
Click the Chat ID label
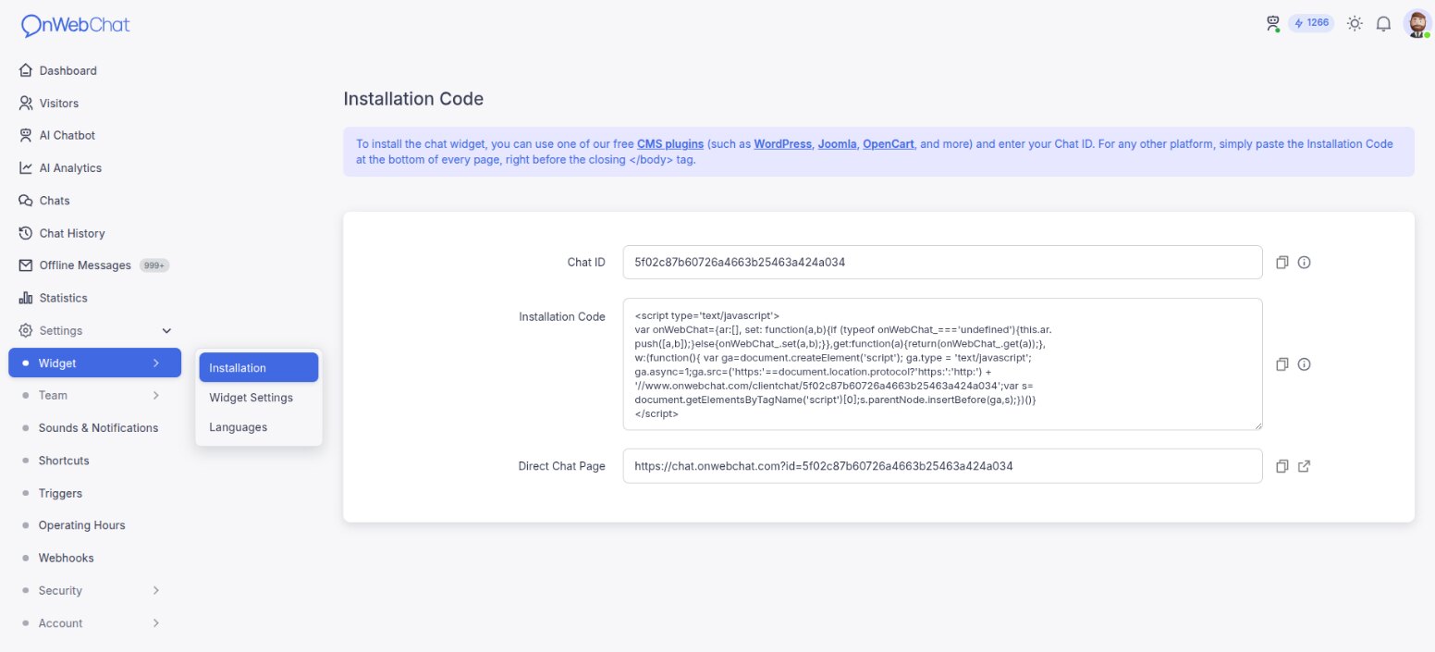tap(586, 262)
